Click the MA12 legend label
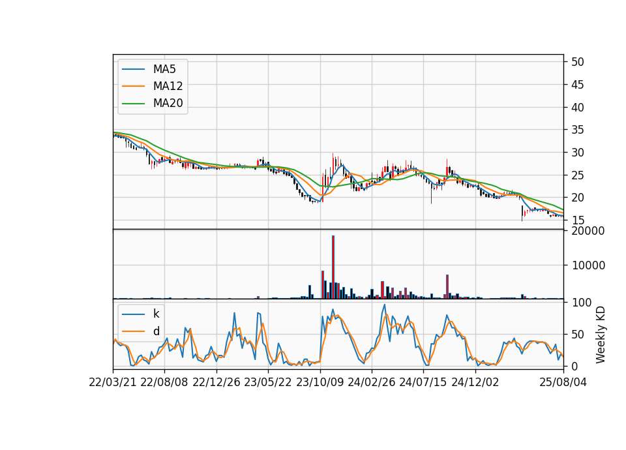Viewport: 626px width, 450px height. (168, 86)
